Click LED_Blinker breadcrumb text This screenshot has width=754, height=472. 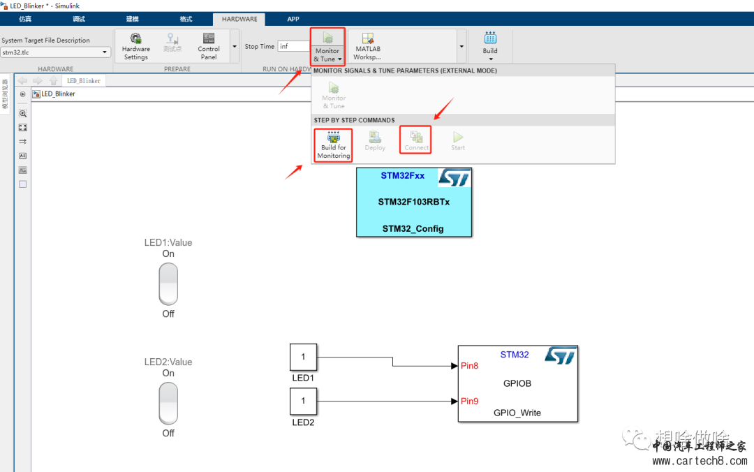[58, 94]
